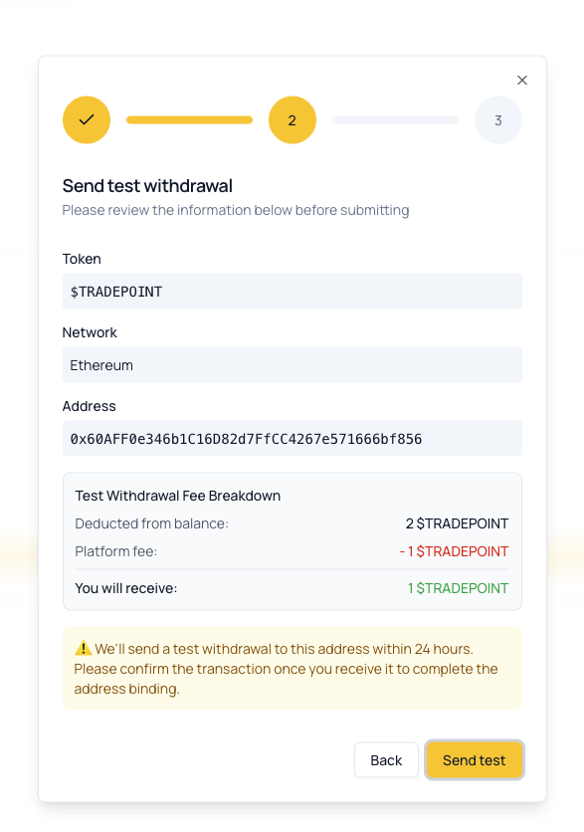The width and height of the screenshot is (584, 832).
Task: Click the Back button
Action: coord(386,759)
